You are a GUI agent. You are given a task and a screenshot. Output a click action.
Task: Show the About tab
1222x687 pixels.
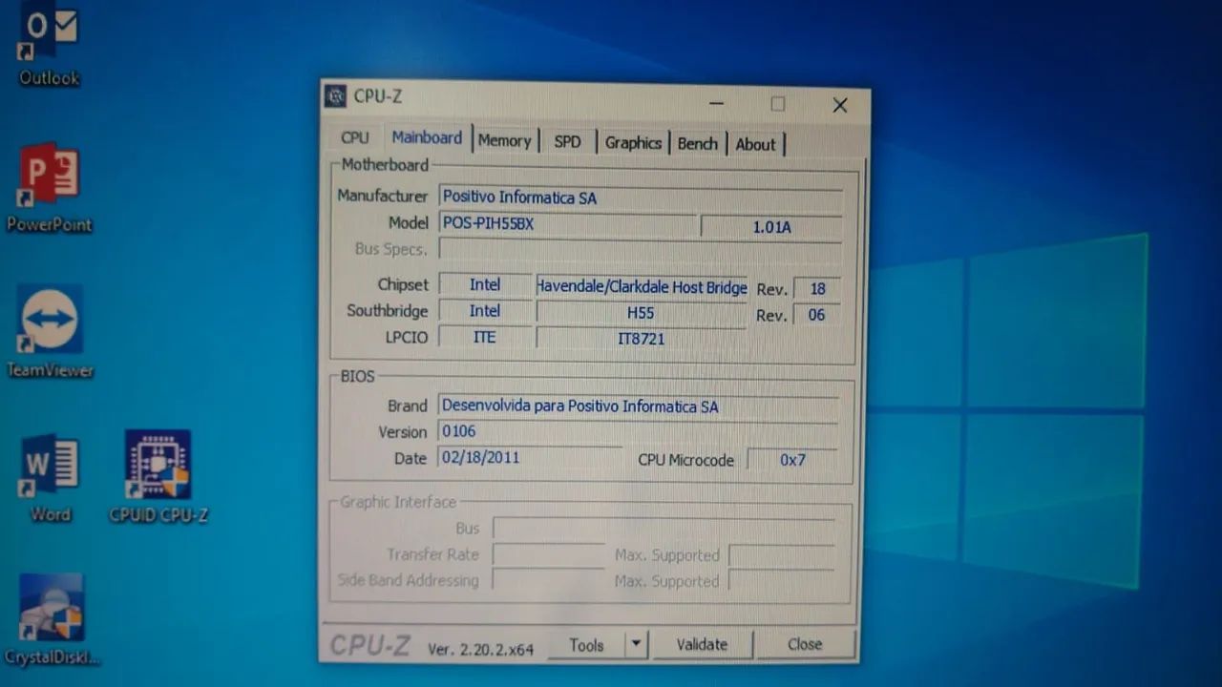point(755,145)
